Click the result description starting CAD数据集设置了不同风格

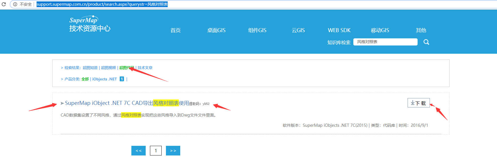pyautogui.click(x=139, y=115)
